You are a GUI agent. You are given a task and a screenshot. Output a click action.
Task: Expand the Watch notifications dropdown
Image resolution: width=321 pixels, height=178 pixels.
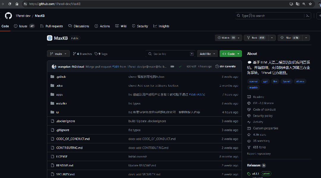229,38
